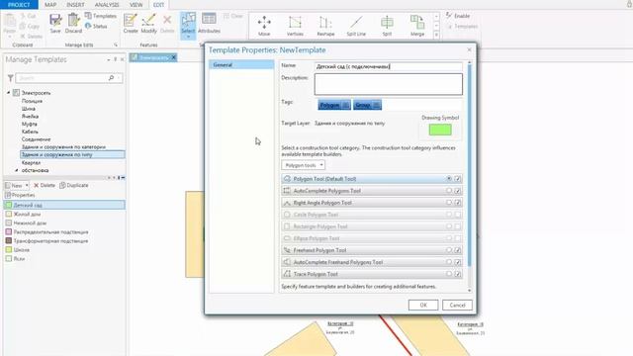Set Polygon Tool as default radio button
Image resolution: width=633 pixels, height=356 pixels.
[449, 178]
